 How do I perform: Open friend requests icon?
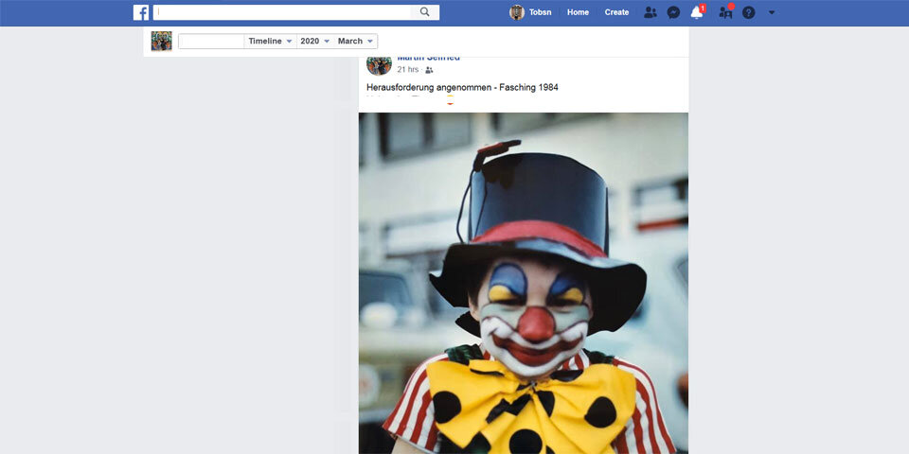click(651, 12)
